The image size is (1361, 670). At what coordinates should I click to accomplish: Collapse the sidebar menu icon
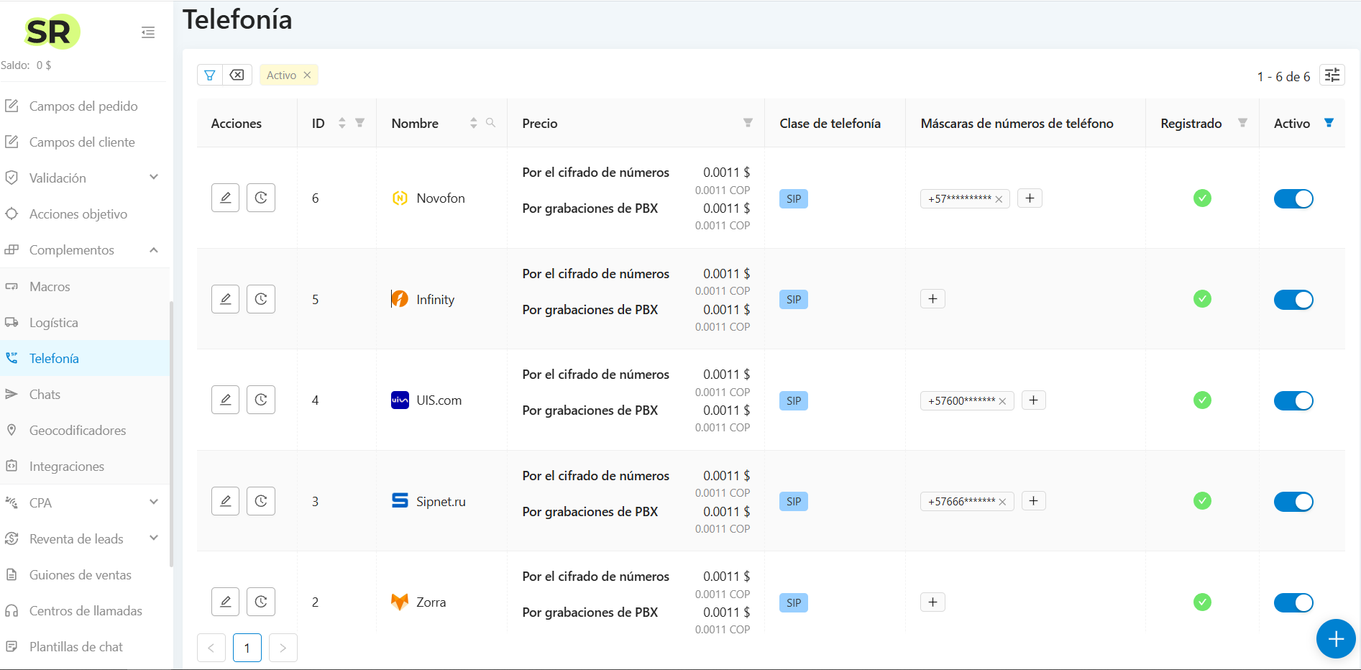pos(148,32)
